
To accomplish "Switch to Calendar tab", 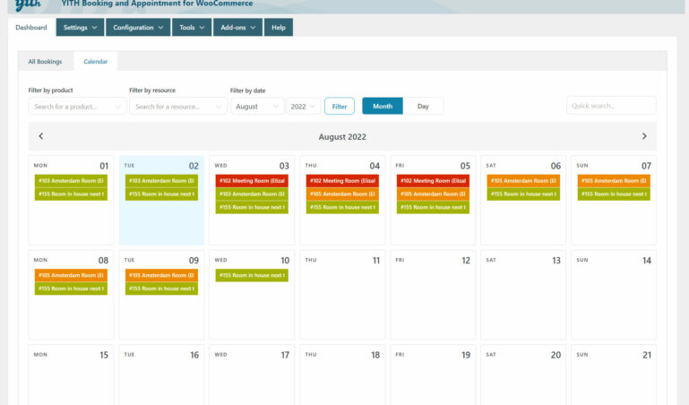I will click(96, 62).
